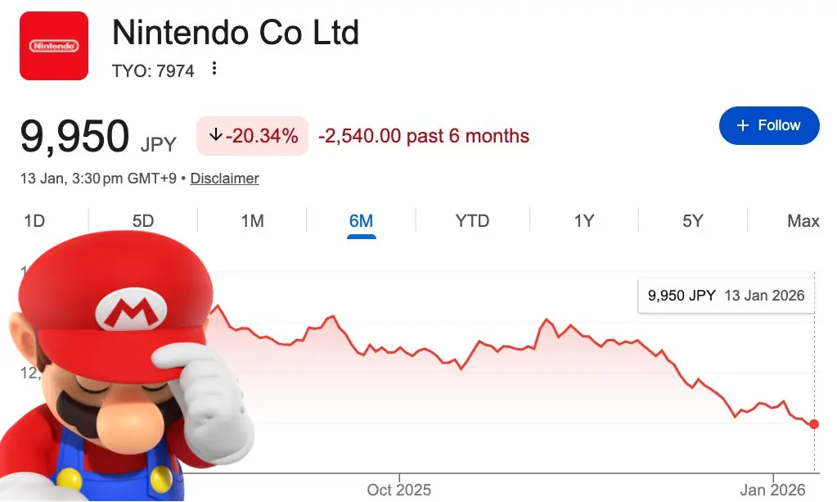The image size is (837, 502).
Task: Open the three-dot options menu beside TYO: 7974
Action: coord(213,70)
